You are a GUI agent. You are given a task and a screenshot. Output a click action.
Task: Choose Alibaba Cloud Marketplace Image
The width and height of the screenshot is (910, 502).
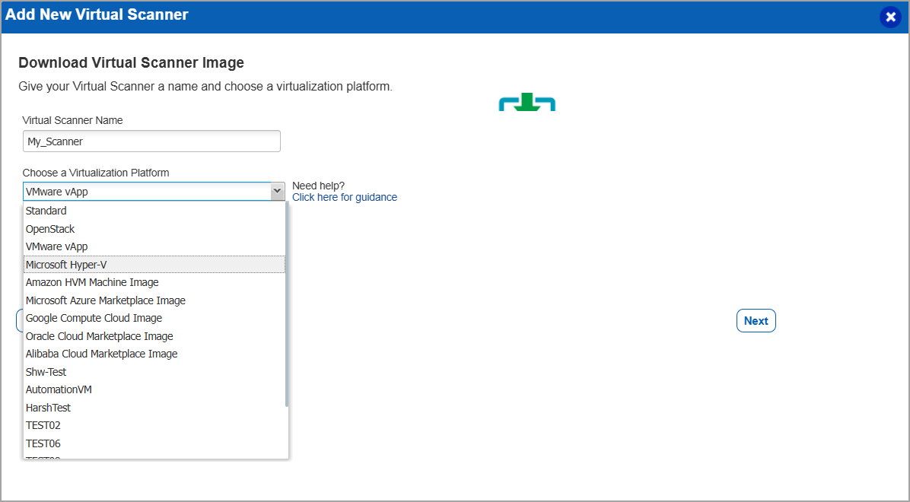point(101,354)
